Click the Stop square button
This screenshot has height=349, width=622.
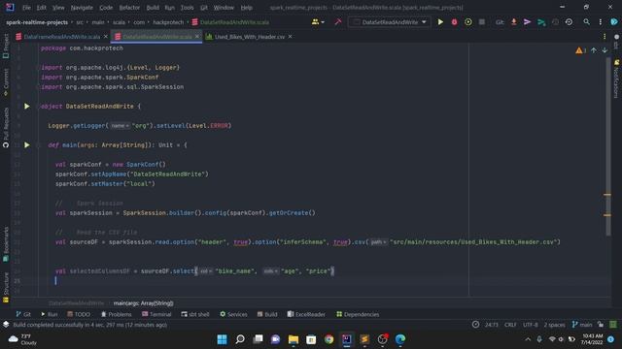click(x=482, y=22)
